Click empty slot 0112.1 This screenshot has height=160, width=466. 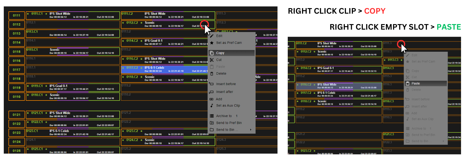73,24
